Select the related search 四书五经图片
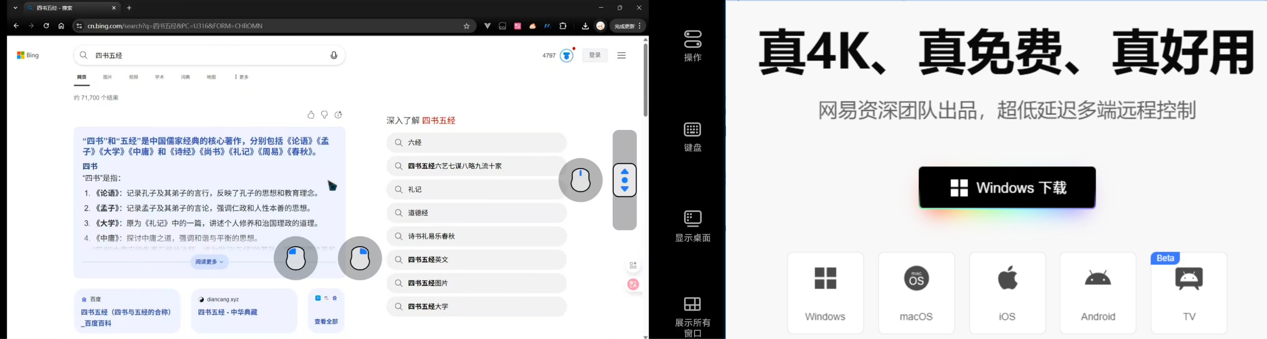This screenshot has height=339, width=1267. [477, 283]
